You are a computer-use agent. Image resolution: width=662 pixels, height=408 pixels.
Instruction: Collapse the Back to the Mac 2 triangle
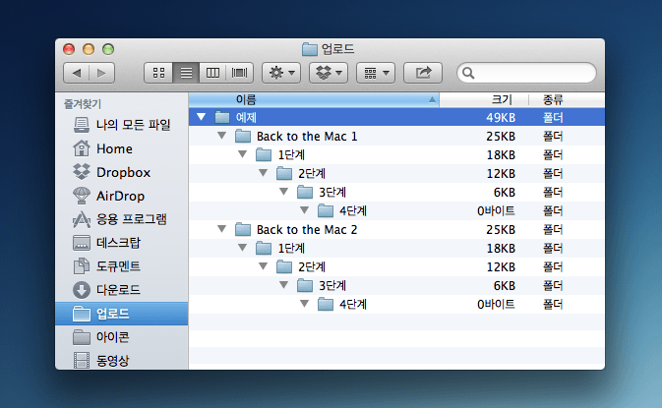tap(222, 229)
